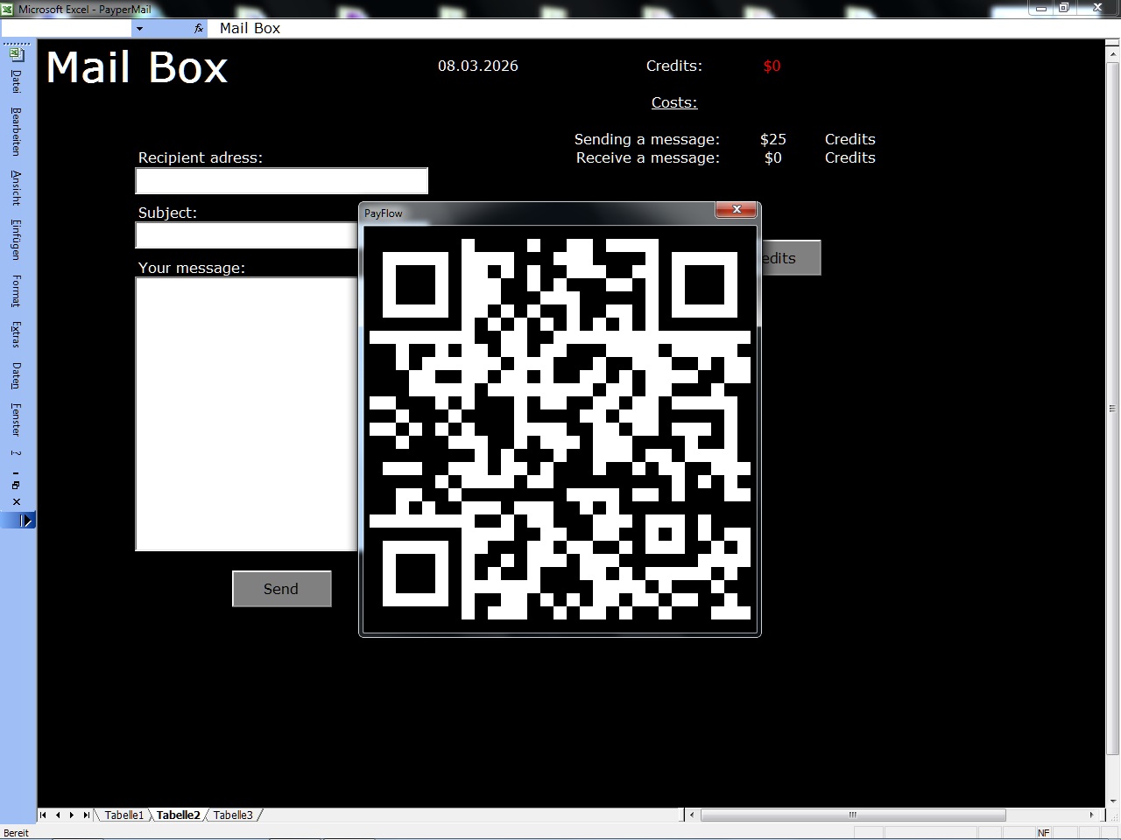Open the Format menu
Viewport: 1121px width, 840px height.
point(16,290)
